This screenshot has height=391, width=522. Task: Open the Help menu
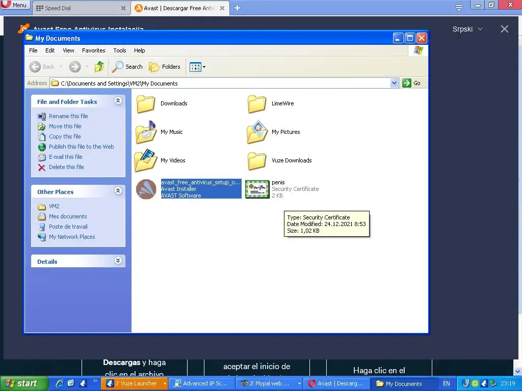point(140,50)
